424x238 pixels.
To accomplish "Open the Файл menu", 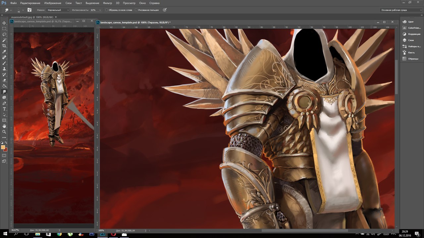I will point(13,3).
